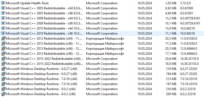The image size is (204, 97).
Task: Select Visual C++ 2012 Redistributable (x64) name
Action: point(44,39)
